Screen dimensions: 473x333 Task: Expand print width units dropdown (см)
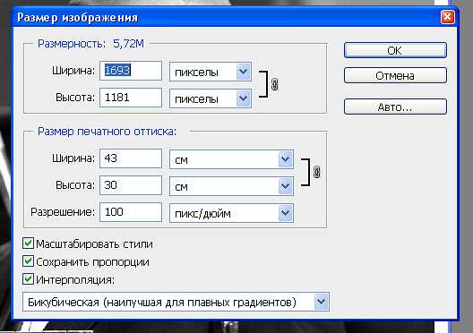coord(231,159)
